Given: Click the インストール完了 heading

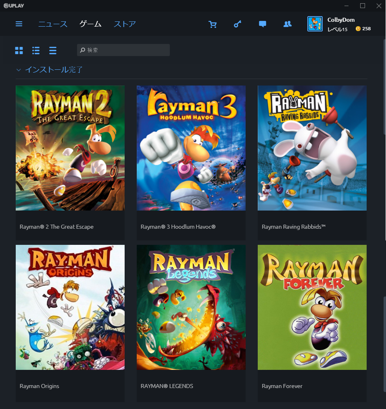Looking at the screenshot, I should tap(54, 70).
